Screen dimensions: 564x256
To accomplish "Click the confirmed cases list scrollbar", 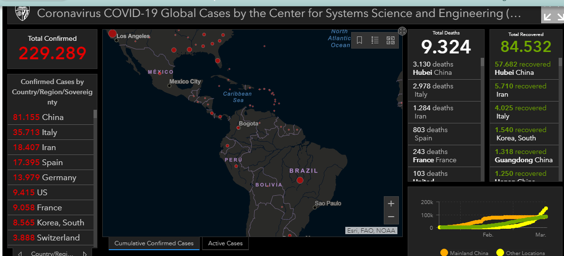I will point(95,114).
